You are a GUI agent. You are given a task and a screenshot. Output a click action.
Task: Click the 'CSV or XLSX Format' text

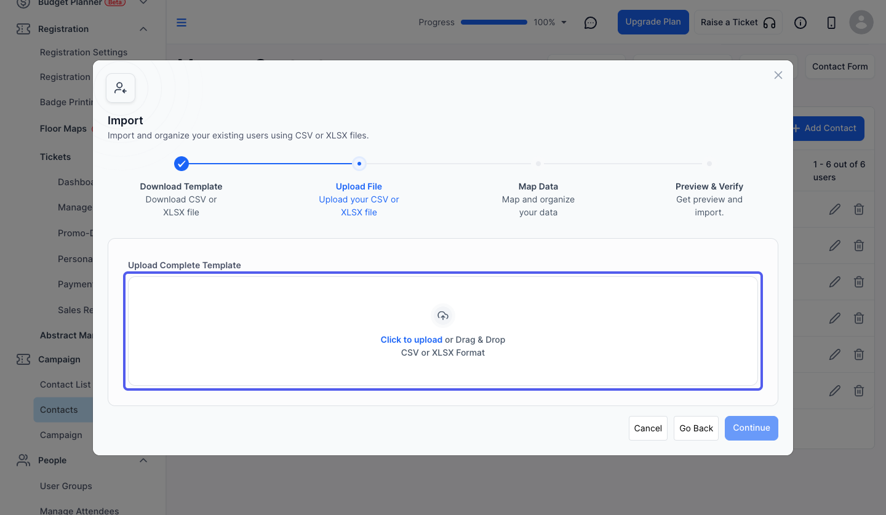pyautogui.click(x=443, y=353)
